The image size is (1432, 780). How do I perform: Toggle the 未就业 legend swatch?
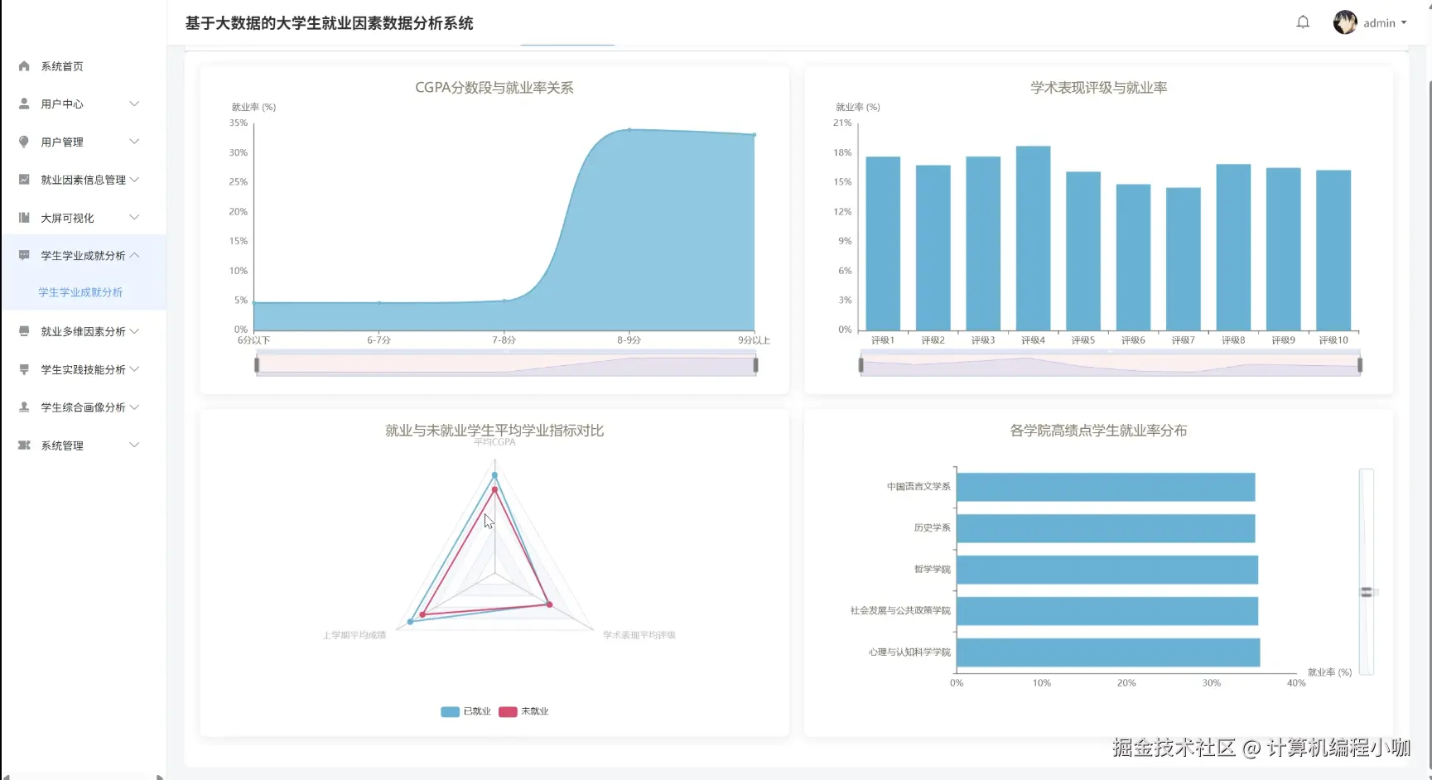coord(508,711)
